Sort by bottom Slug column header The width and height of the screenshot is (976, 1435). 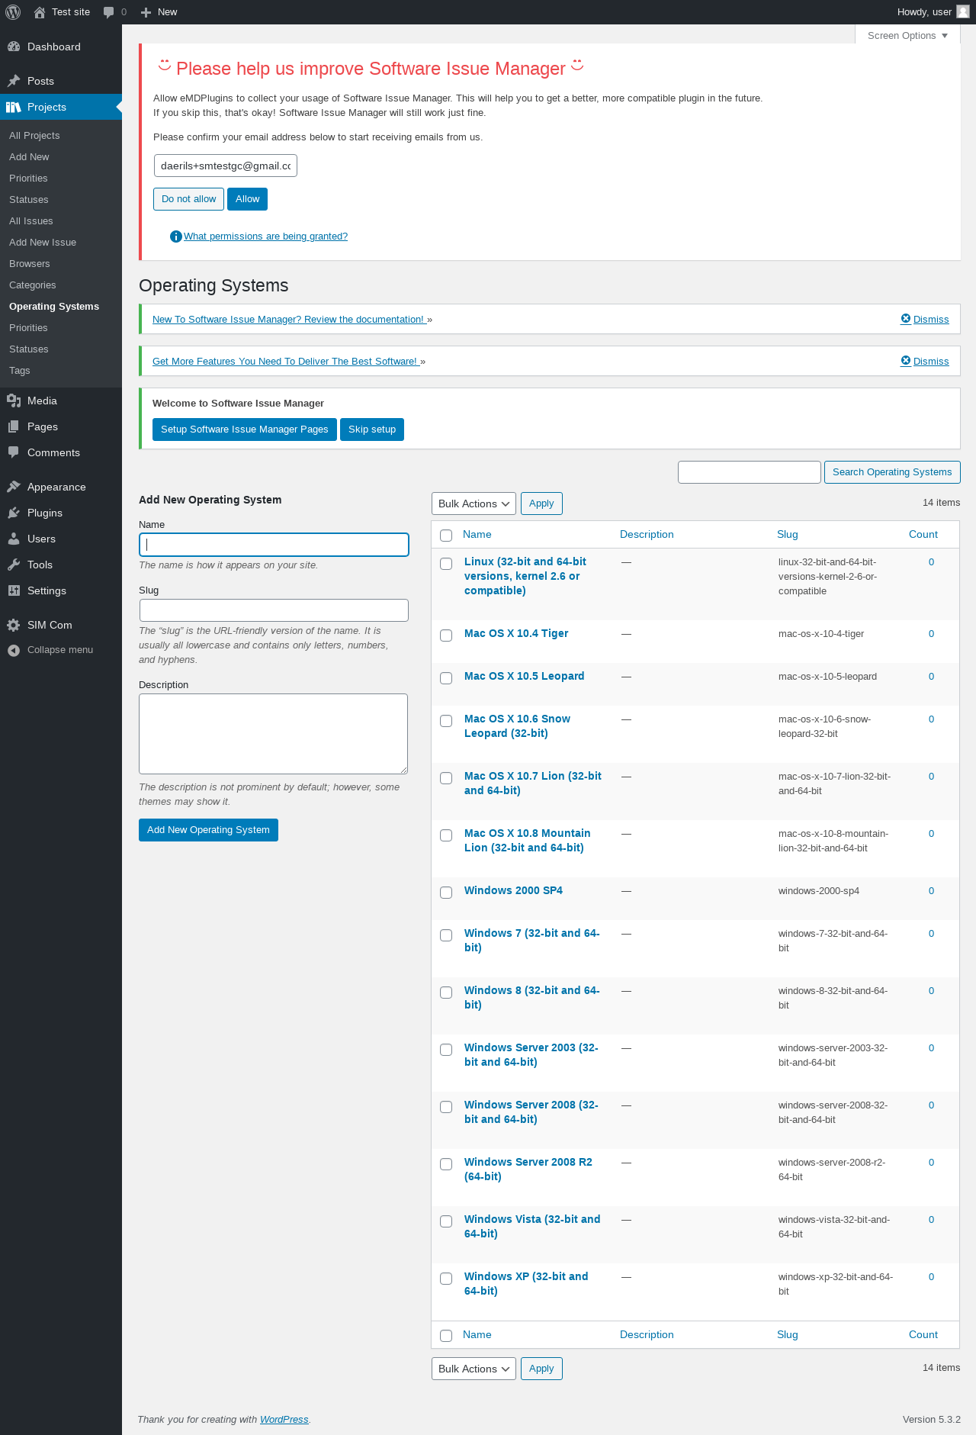(788, 1334)
